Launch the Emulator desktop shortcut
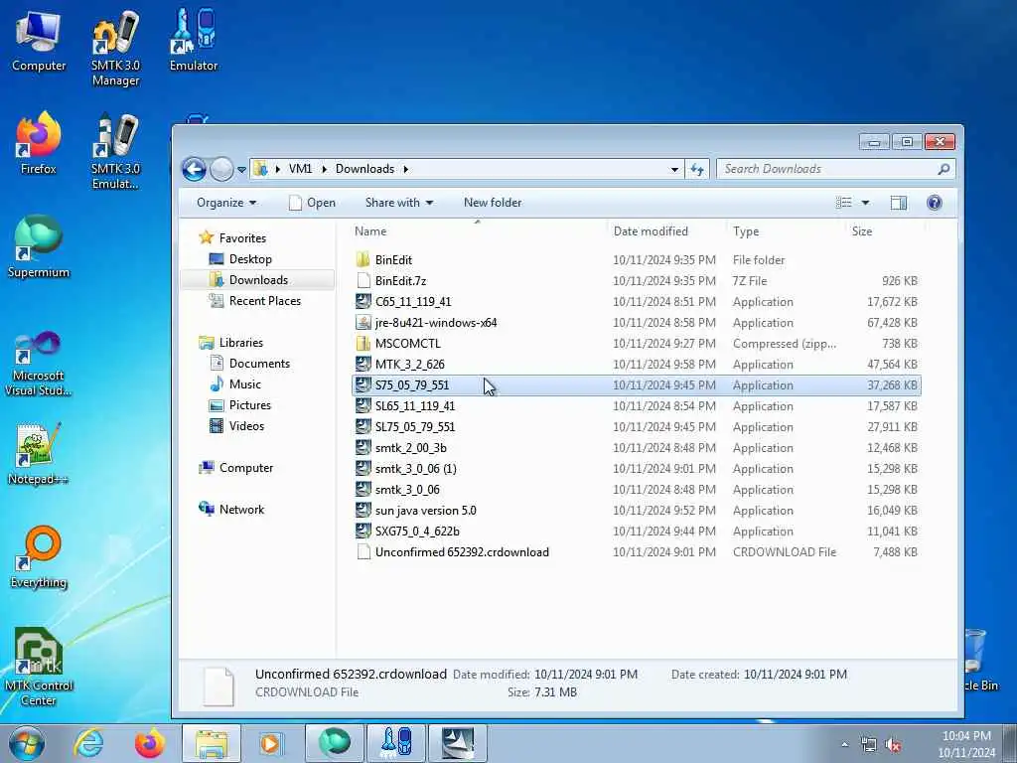This screenshot has height=763, width=1017. 194,40
